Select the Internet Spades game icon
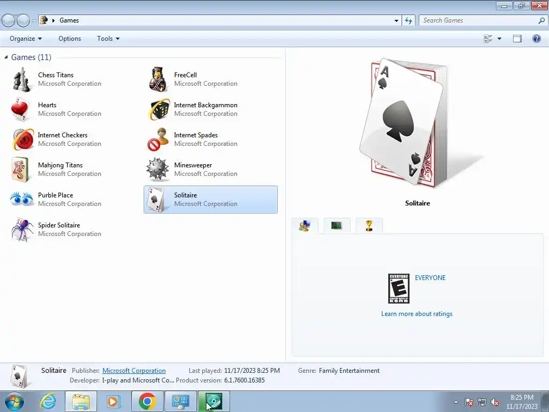The height and width of the screenshot is (412, 549). click(158, 139)
